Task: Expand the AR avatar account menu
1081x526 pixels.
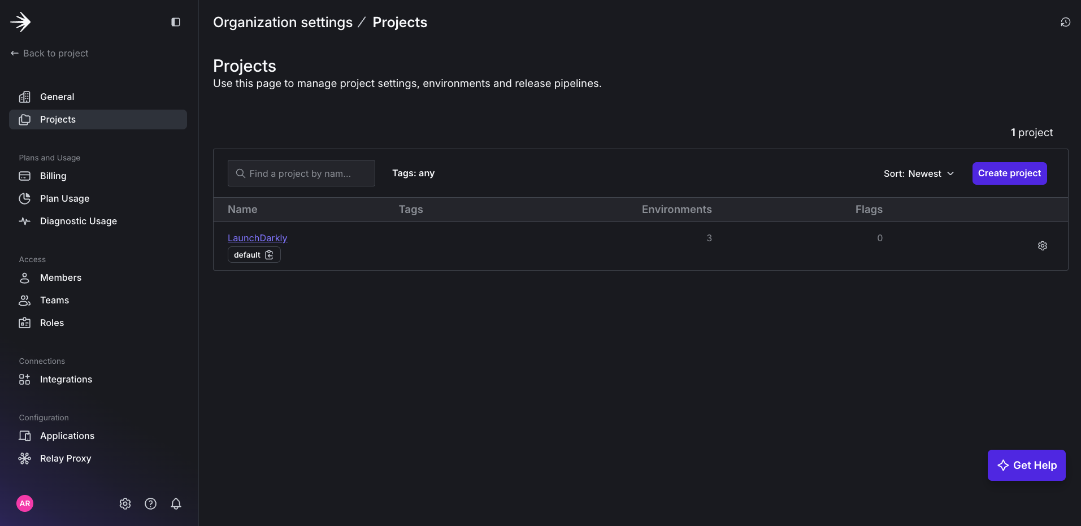Action: pos(25,503)
